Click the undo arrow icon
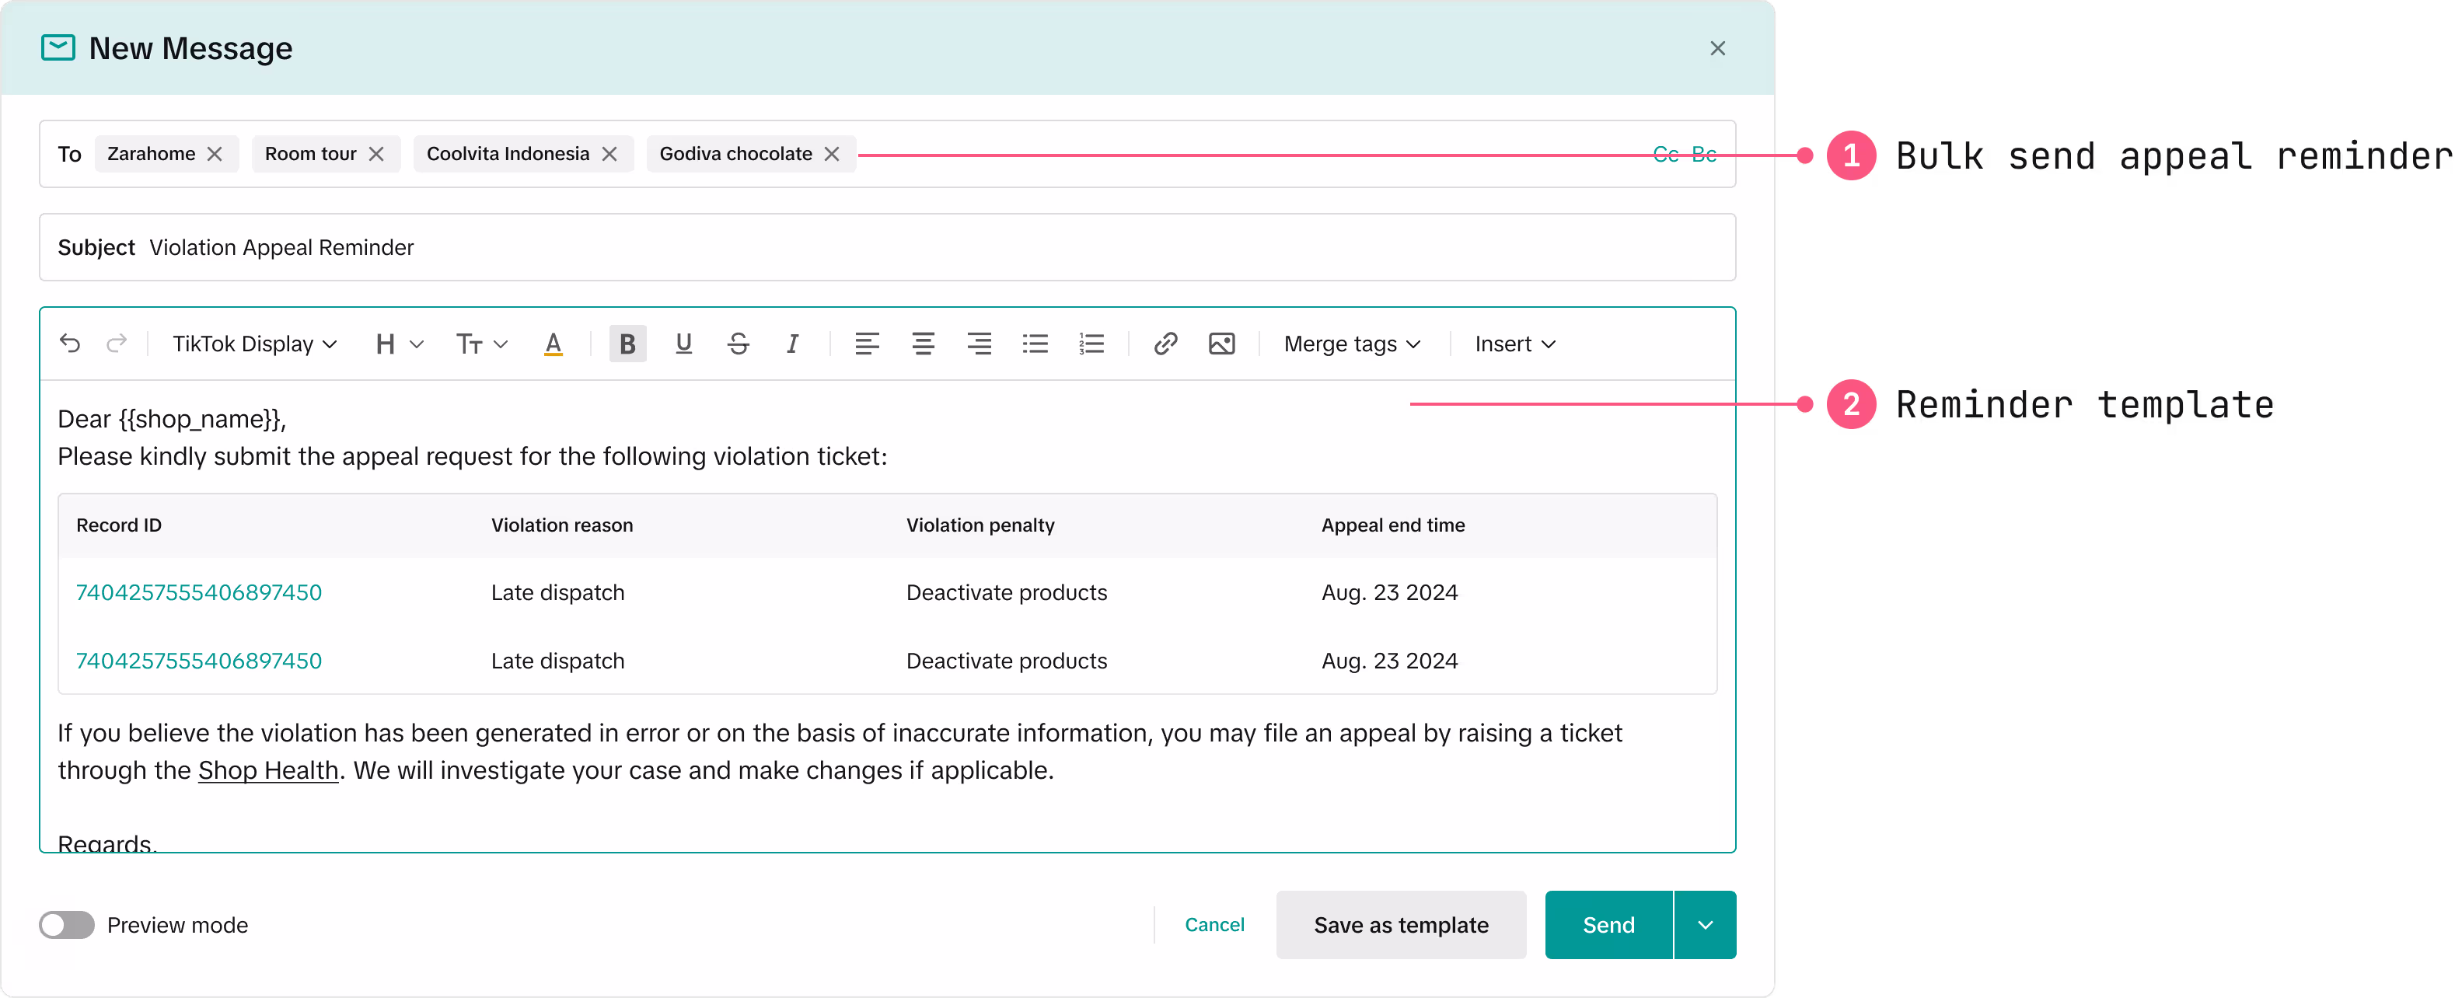This screenshot has height=998, width=2455. coord(69,343)
